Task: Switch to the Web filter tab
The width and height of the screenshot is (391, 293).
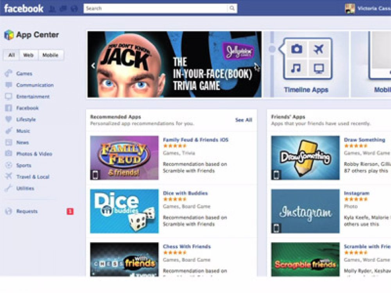Action: [x=29, y=55]
